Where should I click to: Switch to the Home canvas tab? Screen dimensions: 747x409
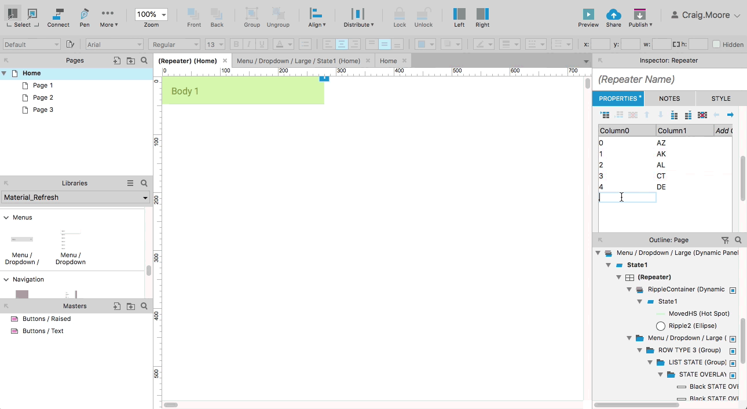(388, 61)
